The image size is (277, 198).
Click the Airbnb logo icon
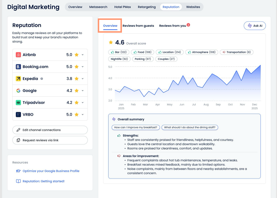coord(18,55)
